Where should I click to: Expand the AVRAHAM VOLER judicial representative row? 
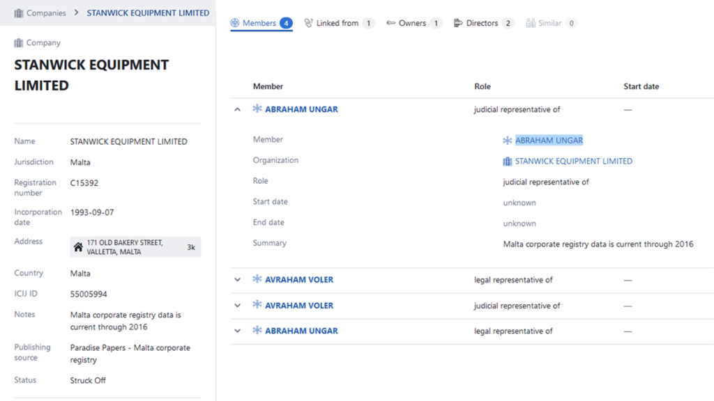[237, 306]
